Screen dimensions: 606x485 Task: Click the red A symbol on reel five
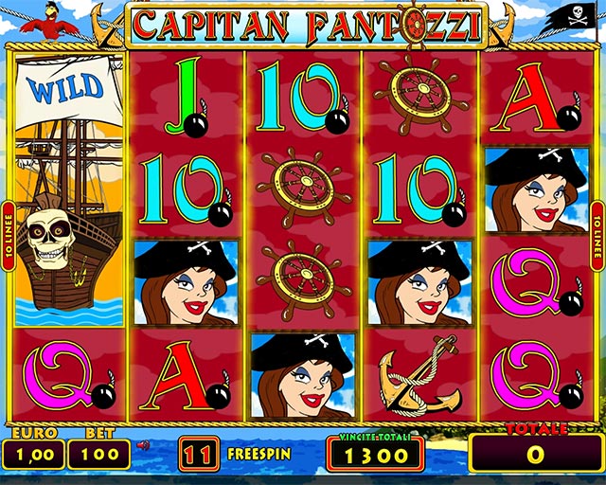[x=536, y=99]
